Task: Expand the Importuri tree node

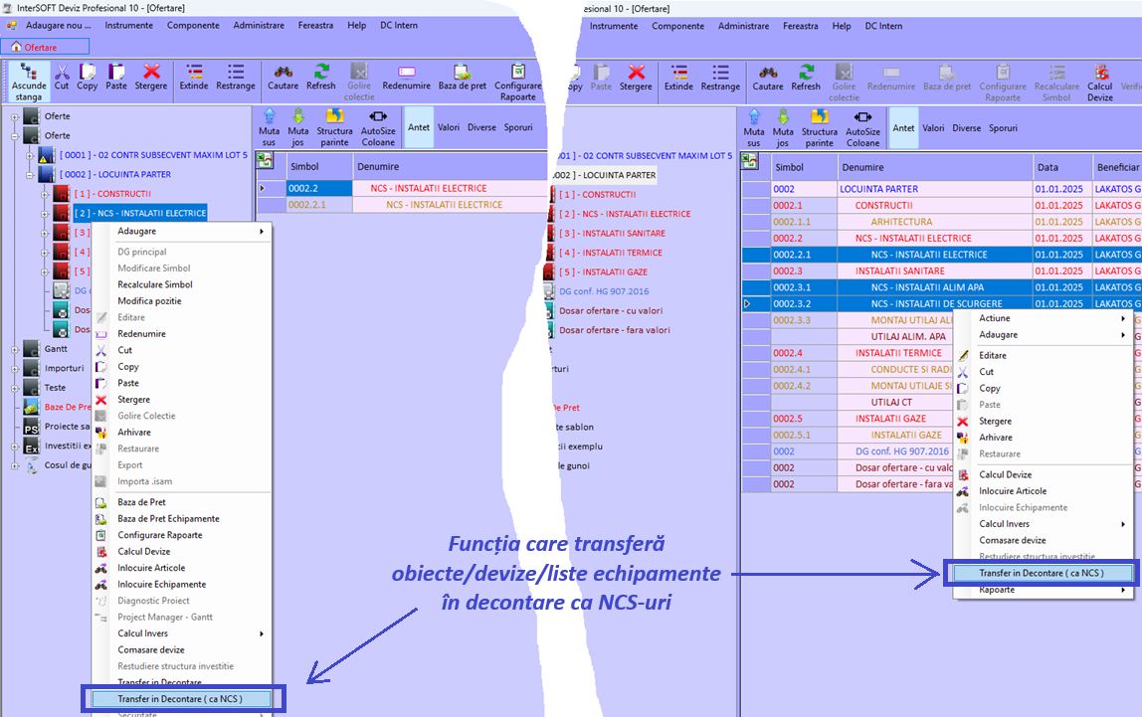Action: coord(15,369)
